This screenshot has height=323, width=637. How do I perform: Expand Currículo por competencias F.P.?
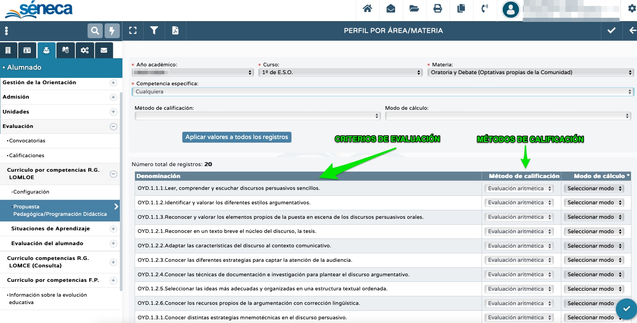pyautogui.click(x=114, y=280)
